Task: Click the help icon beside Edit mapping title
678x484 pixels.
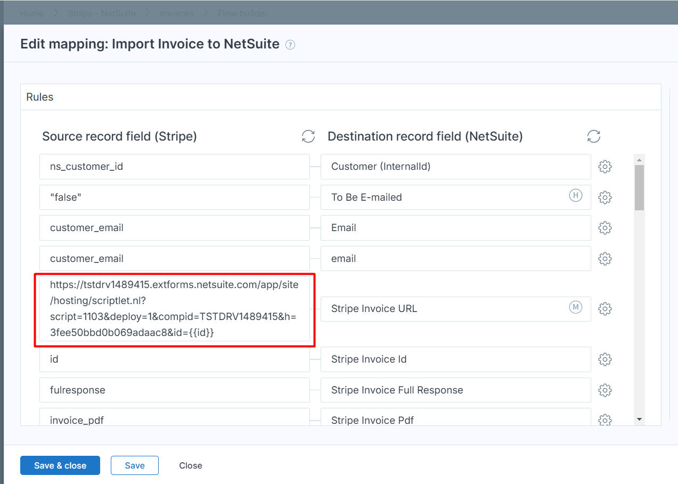Action: (x=290, y=45)
